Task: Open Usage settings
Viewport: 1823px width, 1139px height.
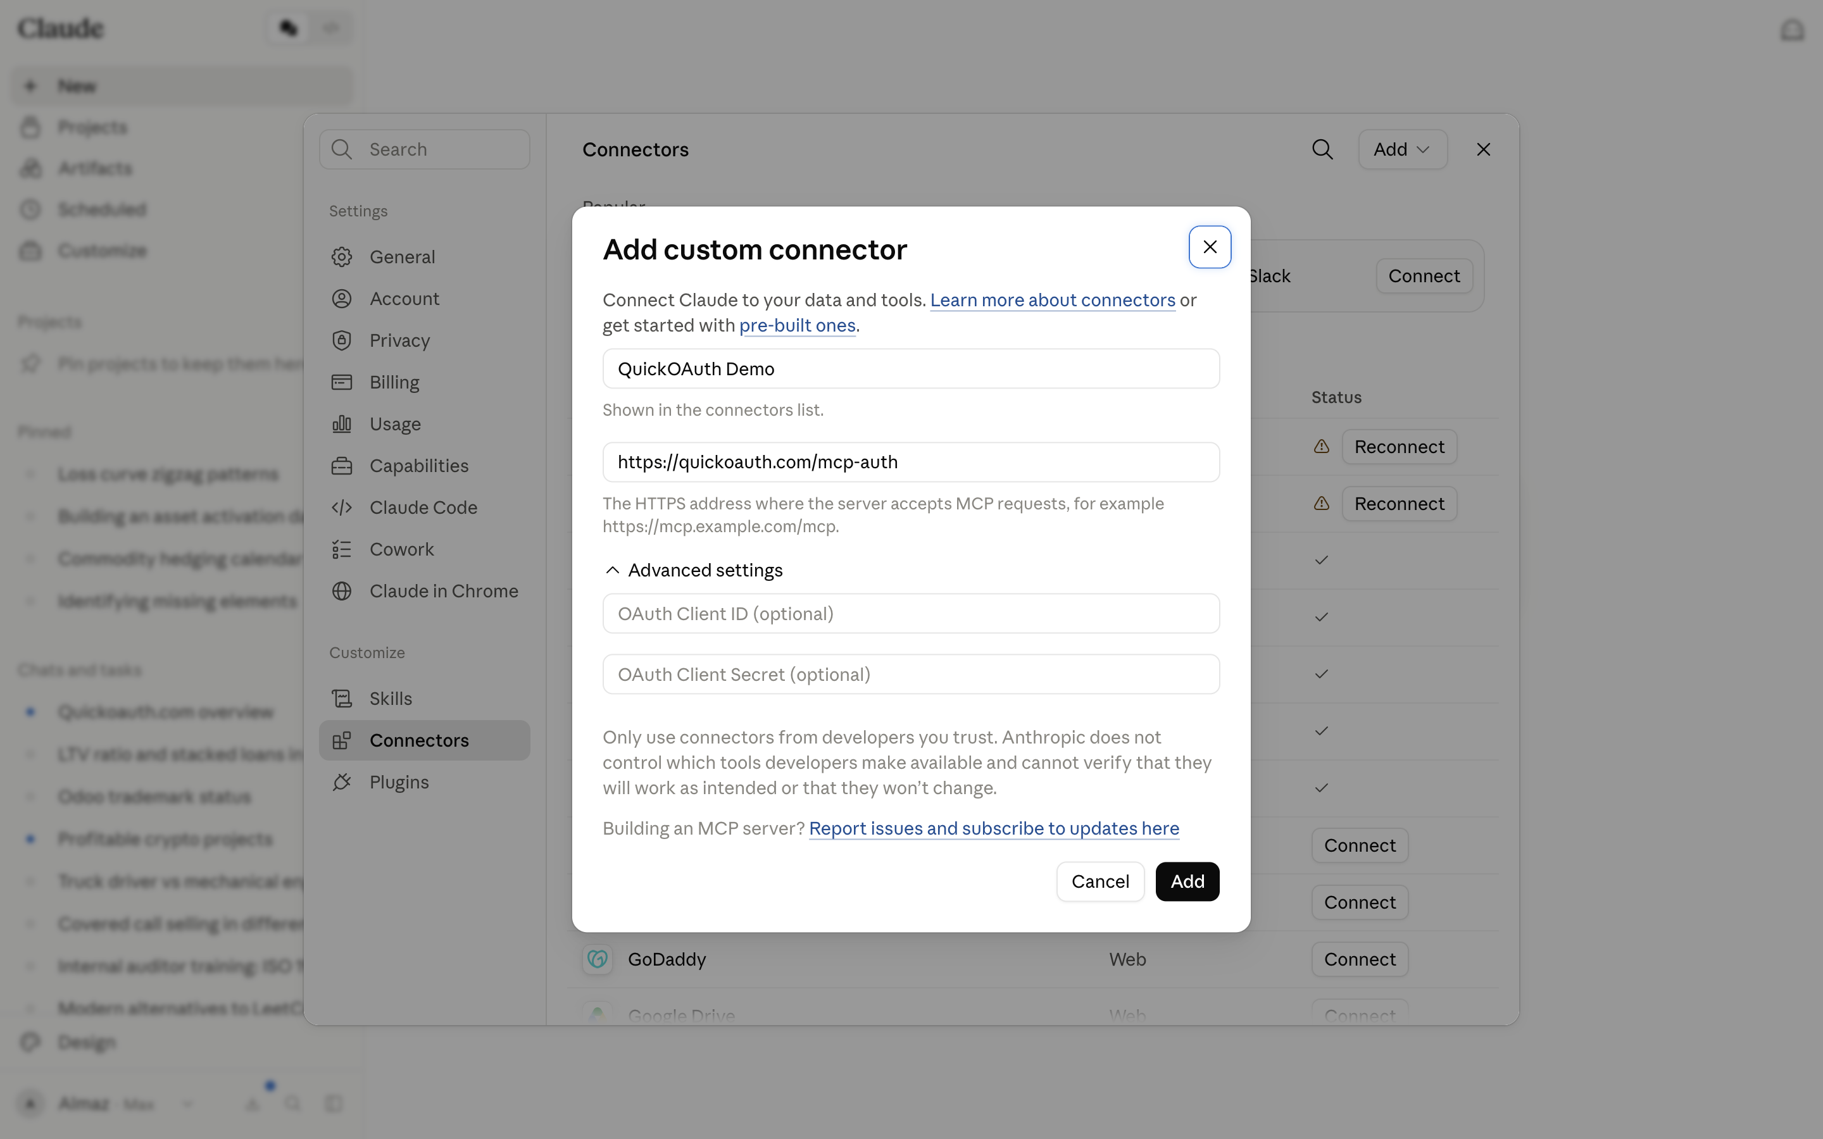Action: 424,424
